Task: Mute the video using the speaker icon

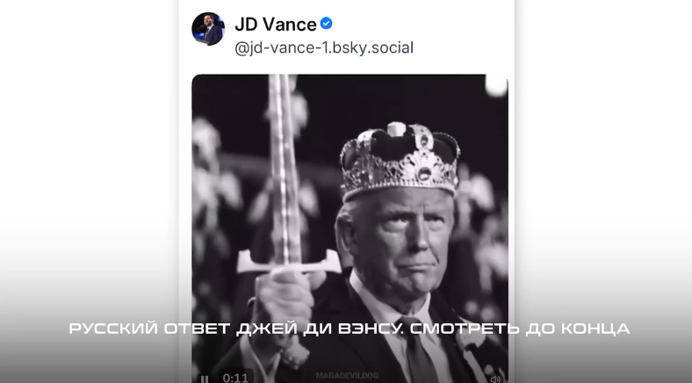Action: point(495,379)
